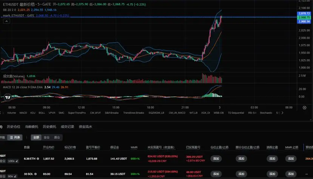Viewport: 313px width, 179px height.
Task: Add 部分仓位止盈/止损 for the SOL position
Action: point(241,174)
